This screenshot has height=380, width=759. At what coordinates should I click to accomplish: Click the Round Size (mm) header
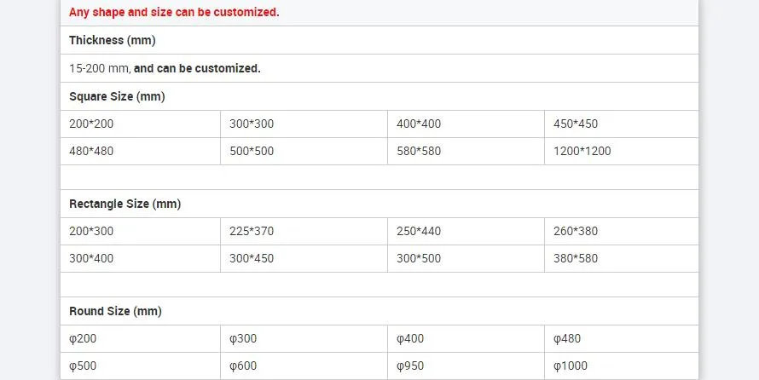(115, 311)
